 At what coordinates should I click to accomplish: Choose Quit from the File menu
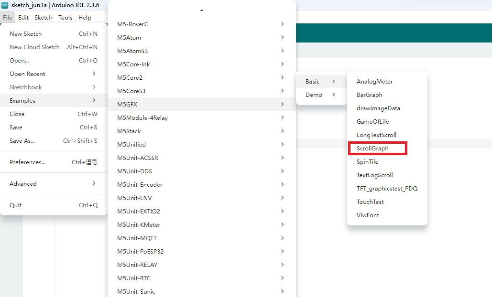point(54,205)
